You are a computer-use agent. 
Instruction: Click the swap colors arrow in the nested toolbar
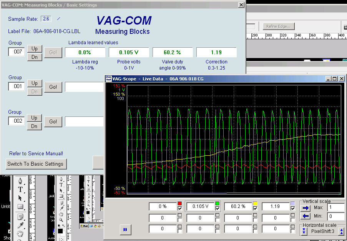(x=63, y=226)
